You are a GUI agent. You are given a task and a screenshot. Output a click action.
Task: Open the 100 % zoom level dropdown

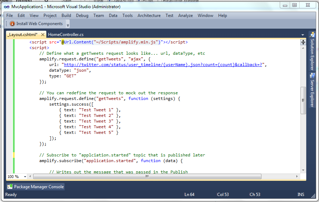(25, 177)
